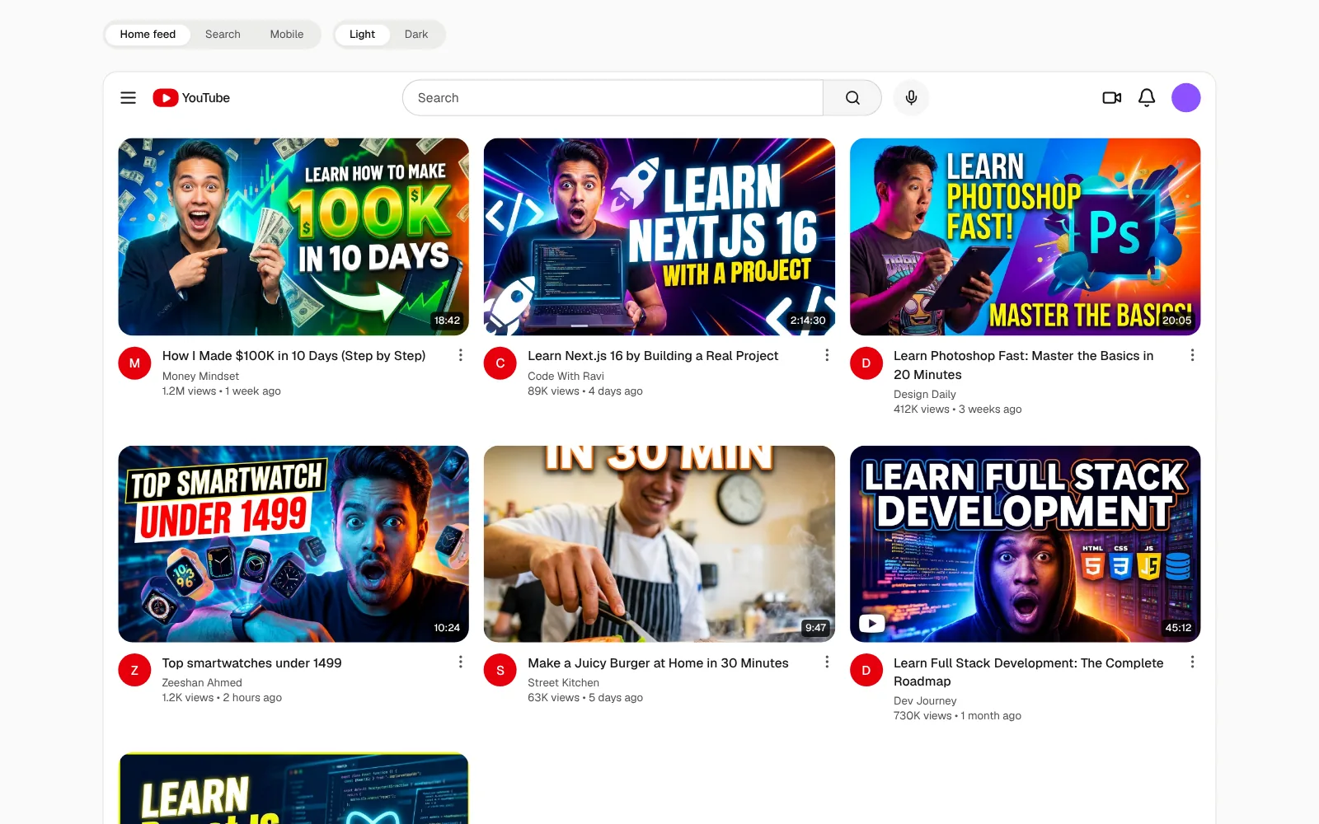Open more options for $100K video
The image size is (1319, 824).
[x=461, y=355]
